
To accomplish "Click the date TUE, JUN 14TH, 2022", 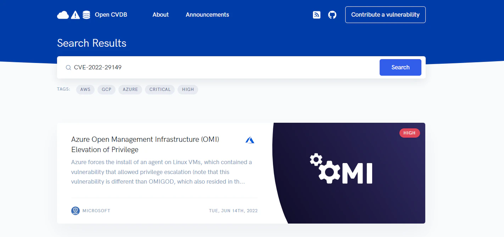I will pyautogui.click(x=233, y=211).
